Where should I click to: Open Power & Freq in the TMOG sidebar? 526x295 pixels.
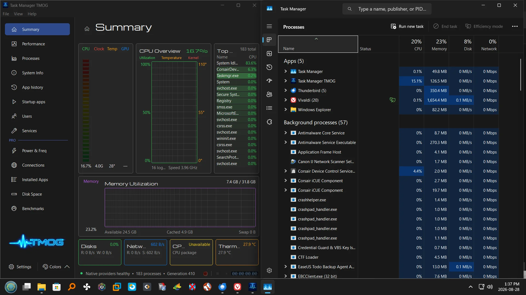pos(37,151)
